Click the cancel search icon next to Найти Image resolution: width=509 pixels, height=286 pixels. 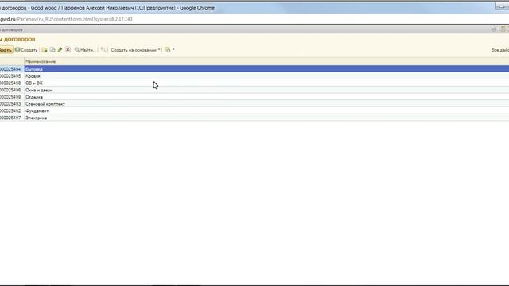tap(103, 50)
